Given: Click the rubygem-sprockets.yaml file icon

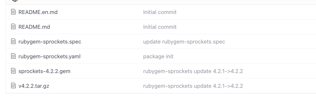Looking at the screenshot, I should (x=13, y=56).
